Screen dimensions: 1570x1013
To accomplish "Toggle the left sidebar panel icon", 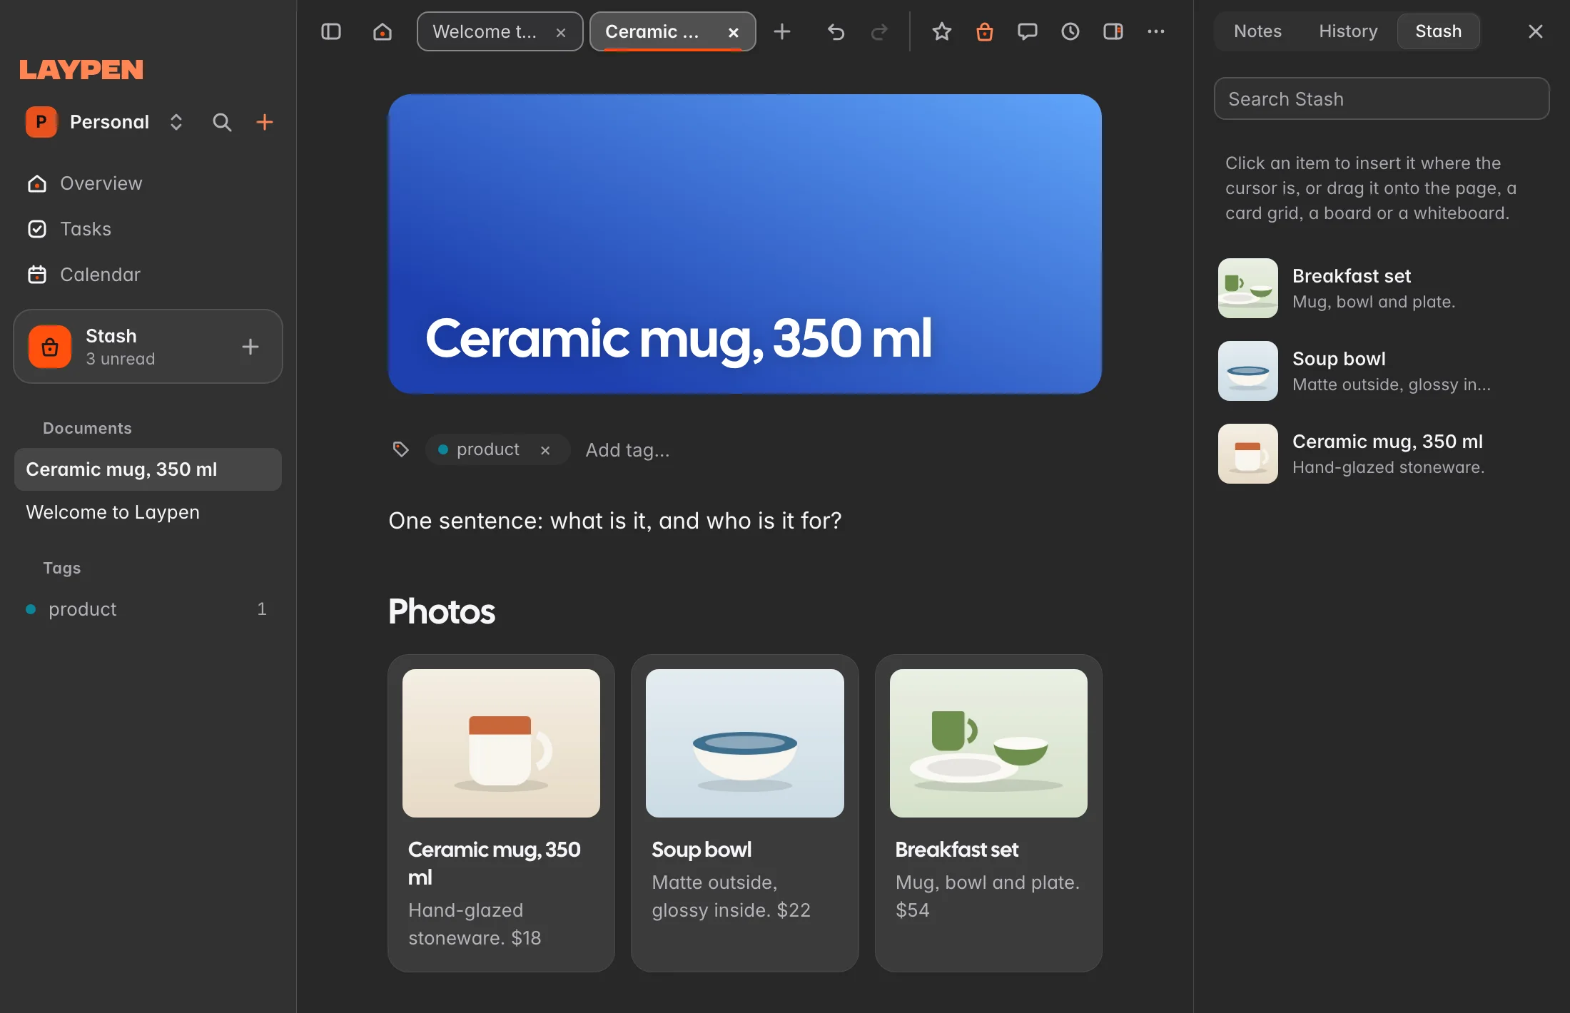I will 331,31.
